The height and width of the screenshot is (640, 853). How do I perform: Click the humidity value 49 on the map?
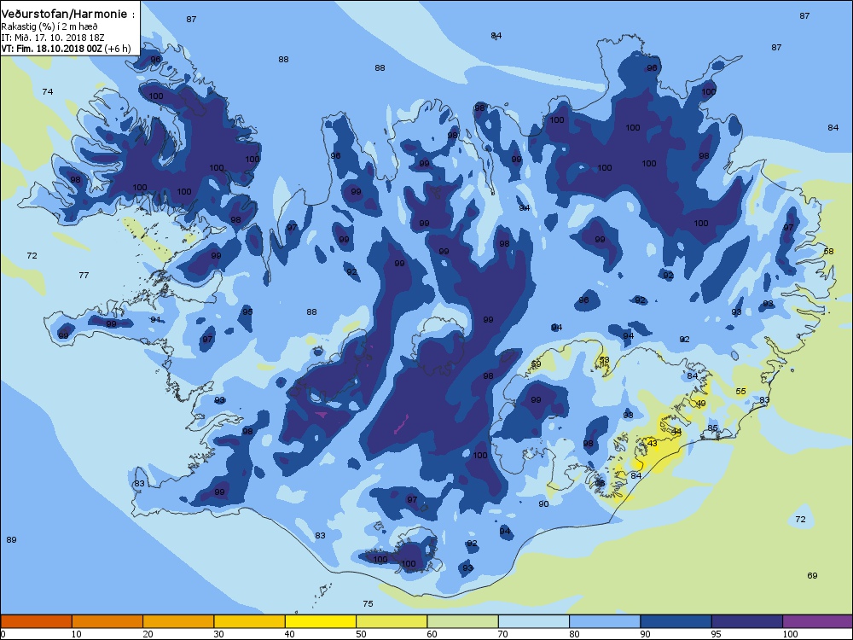[700, 404]
